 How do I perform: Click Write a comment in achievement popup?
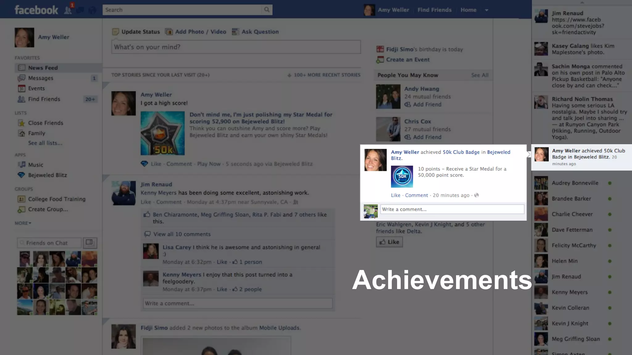pos(452,209)
